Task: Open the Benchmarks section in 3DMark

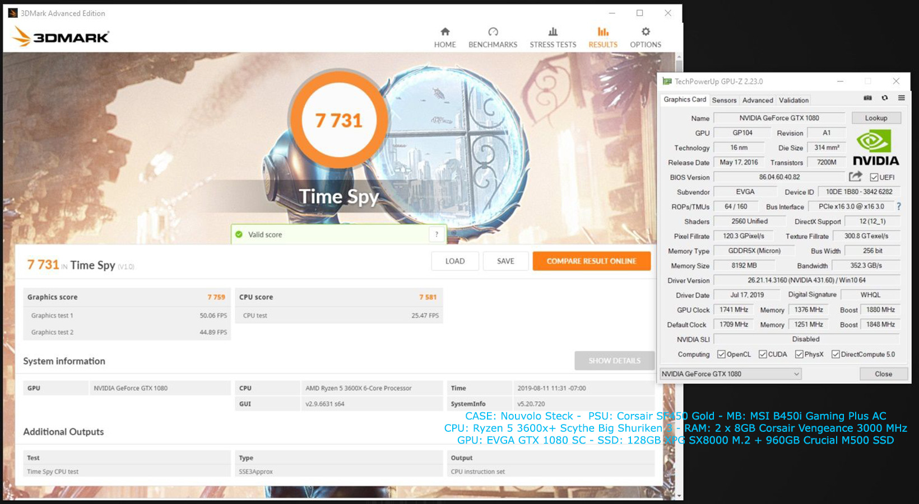Action: [x=493, y=37]
